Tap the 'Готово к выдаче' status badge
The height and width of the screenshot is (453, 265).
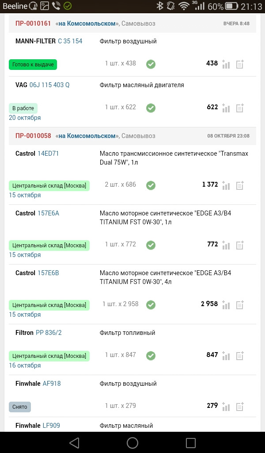(x=33, y=65)
